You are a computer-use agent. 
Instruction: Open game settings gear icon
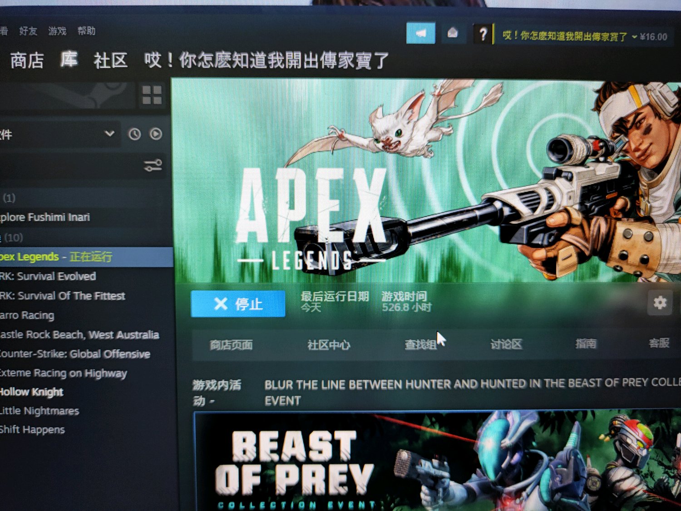[660, 303]
